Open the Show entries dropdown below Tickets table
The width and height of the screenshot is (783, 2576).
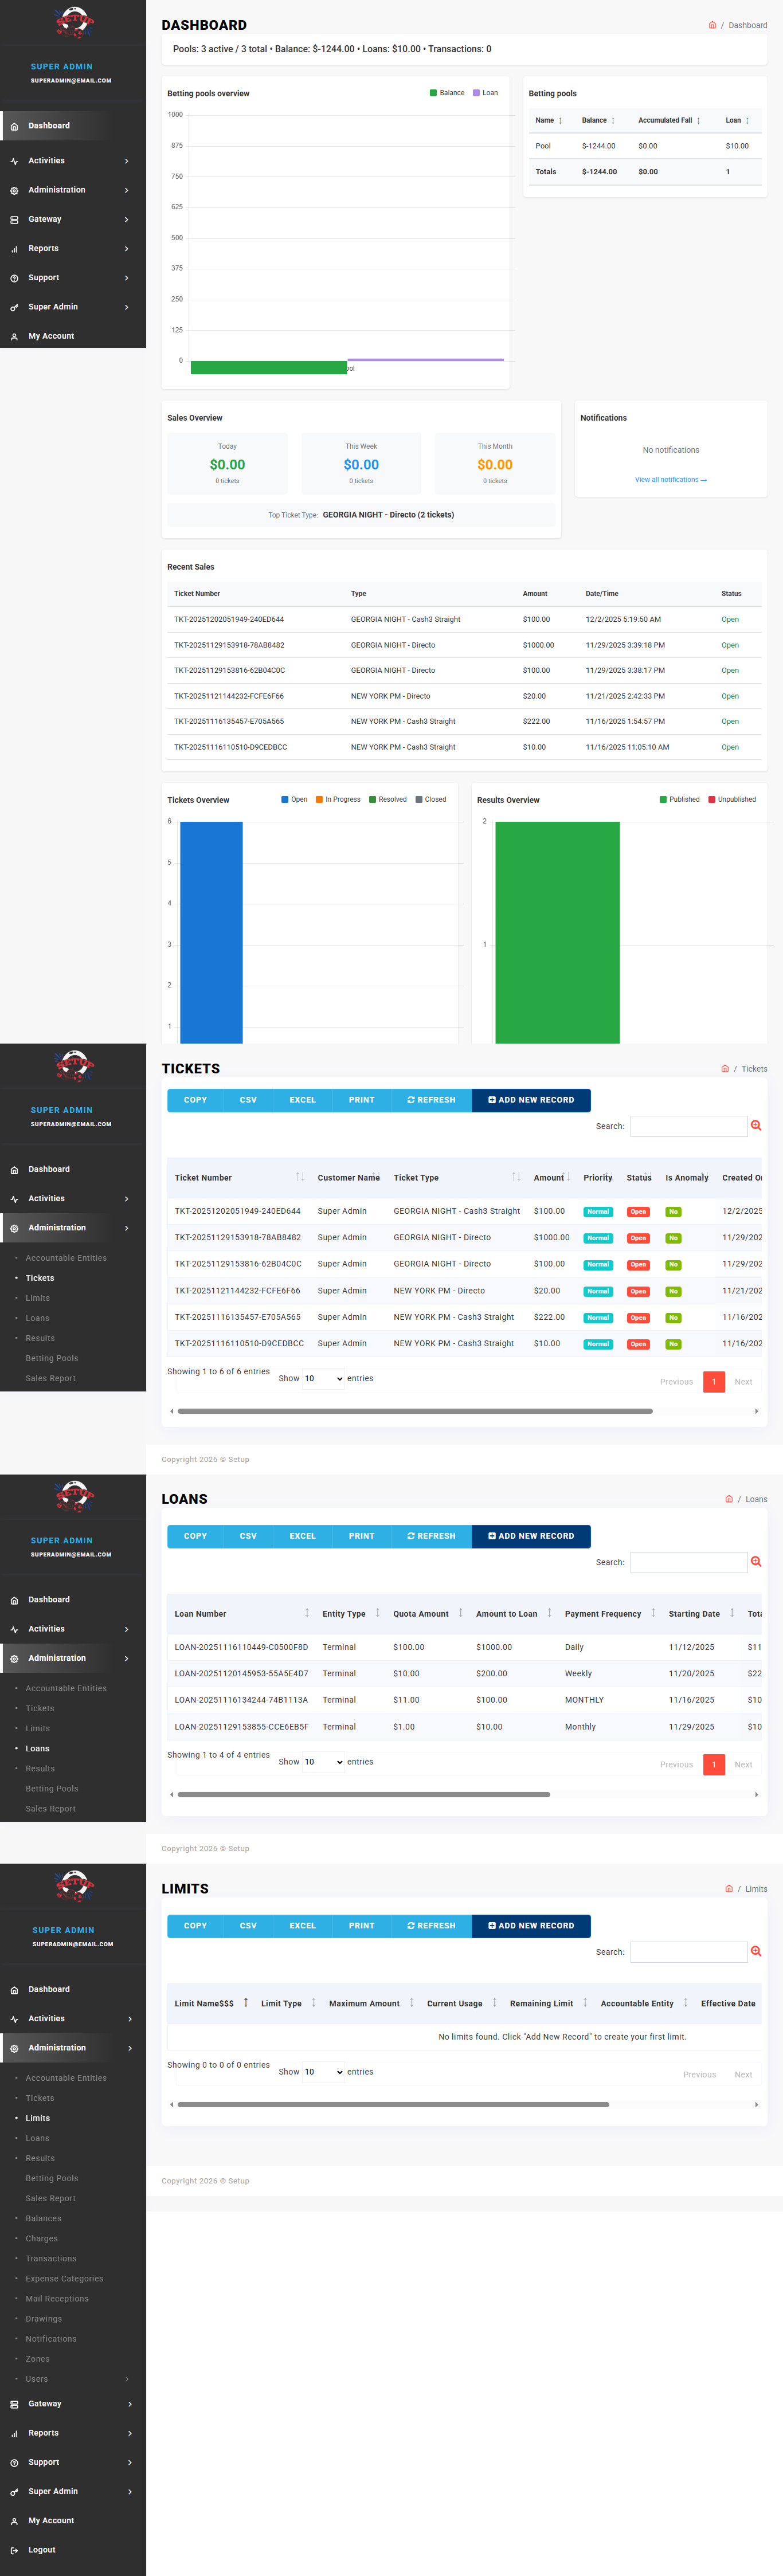[x=323, y=1378]
